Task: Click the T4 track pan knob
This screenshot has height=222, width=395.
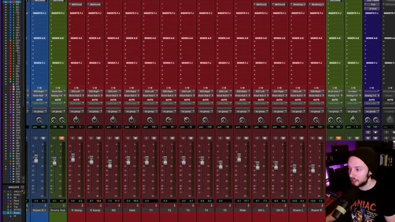Action: [x=206, y=120]
